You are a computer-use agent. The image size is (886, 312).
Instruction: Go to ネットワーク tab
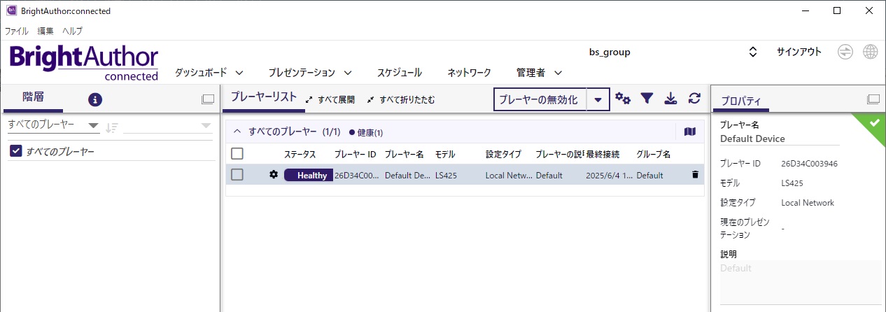469,72
